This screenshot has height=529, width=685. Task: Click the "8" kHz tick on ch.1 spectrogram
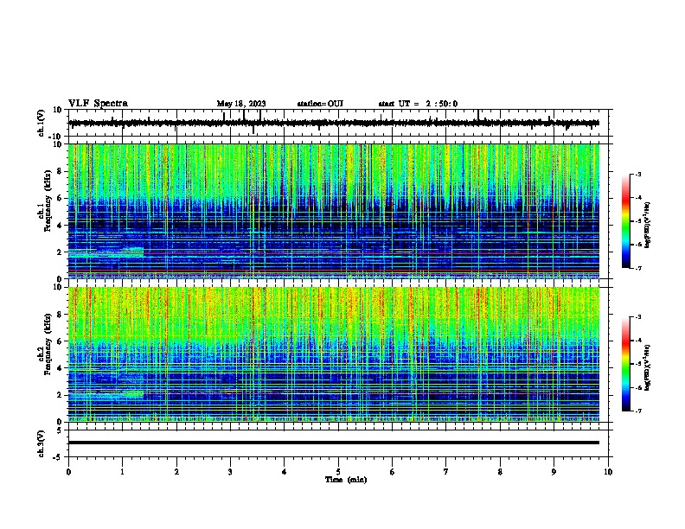60,171
